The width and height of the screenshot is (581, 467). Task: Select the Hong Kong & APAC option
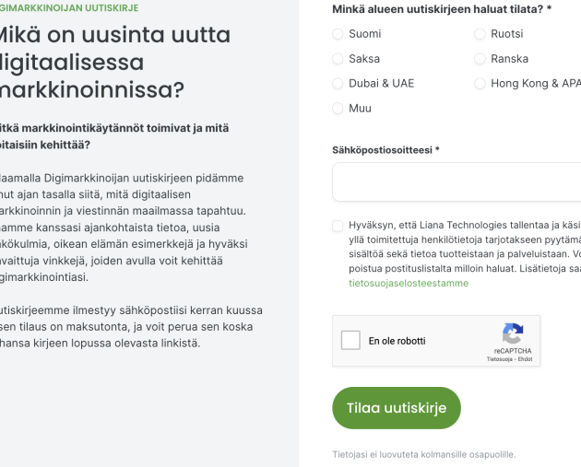[x=480, y=84]
